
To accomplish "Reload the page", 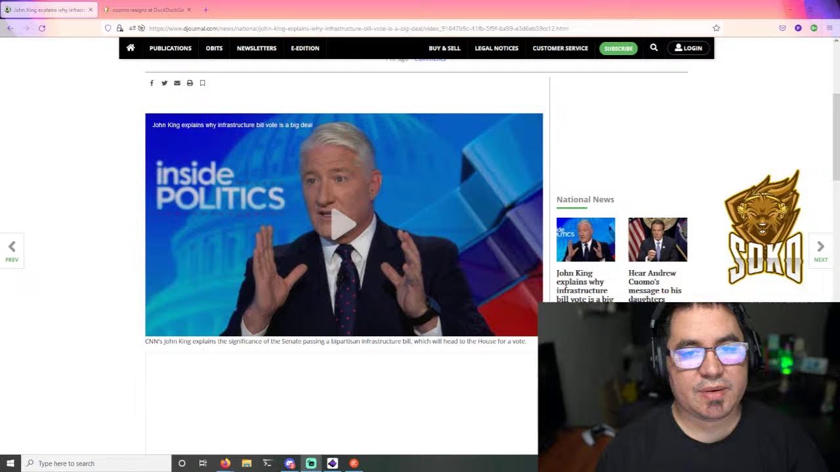I will pos(42,28).
